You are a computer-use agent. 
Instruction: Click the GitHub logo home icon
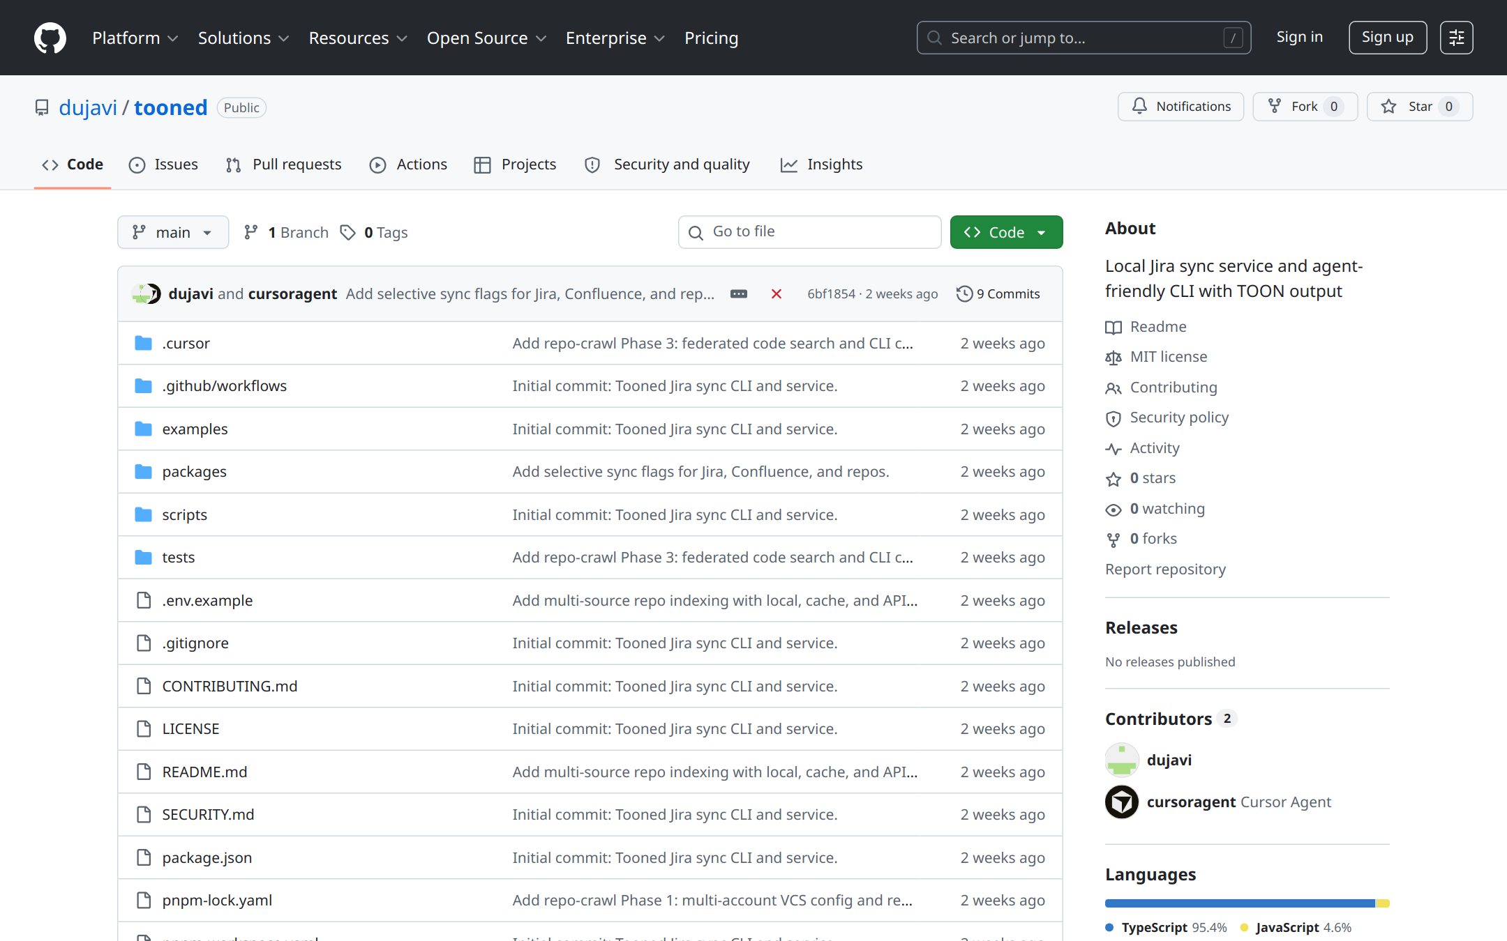[50, 38]
